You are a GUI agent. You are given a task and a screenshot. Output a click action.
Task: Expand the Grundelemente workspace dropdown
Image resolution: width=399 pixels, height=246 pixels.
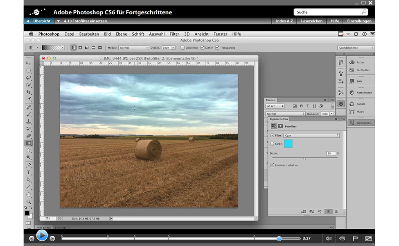pyautogui.click(x=356, y=48)
